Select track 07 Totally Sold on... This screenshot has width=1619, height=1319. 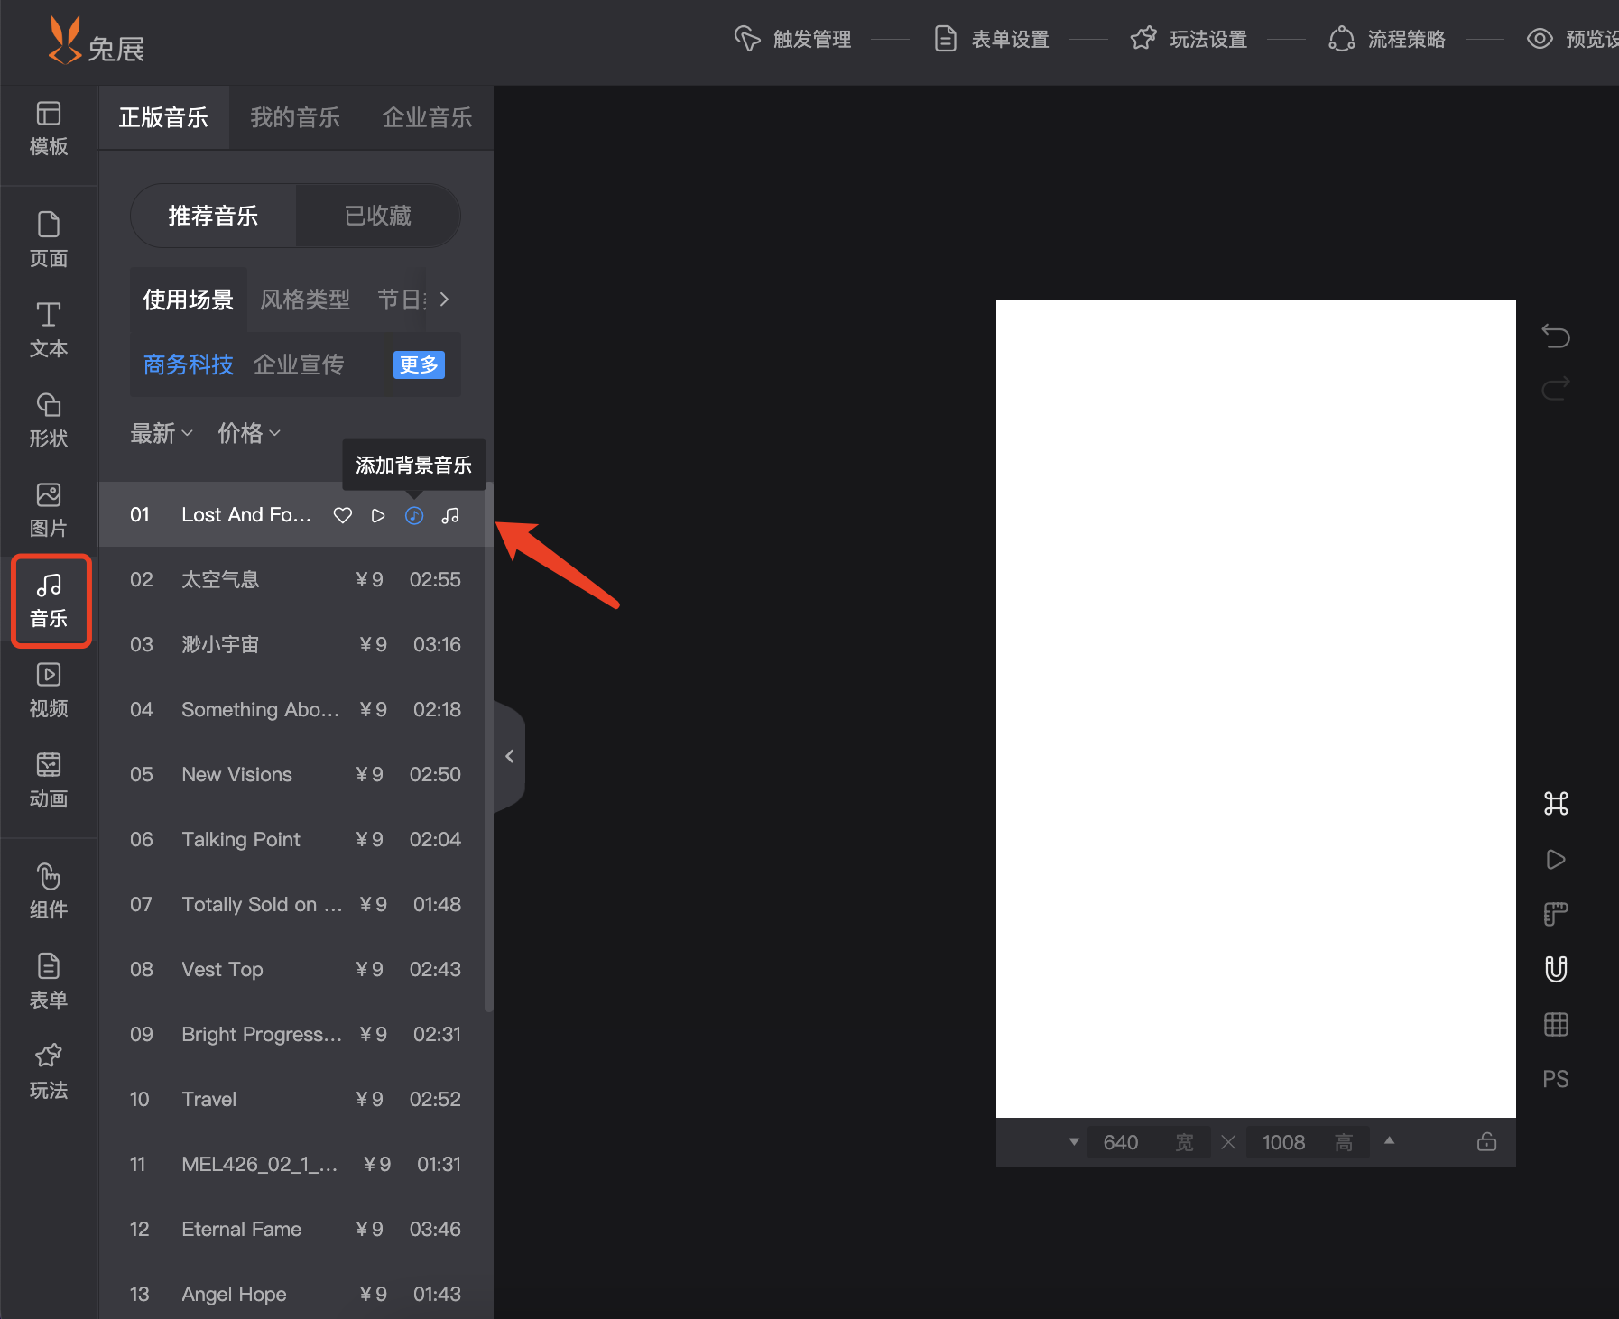tap(295, 904)
